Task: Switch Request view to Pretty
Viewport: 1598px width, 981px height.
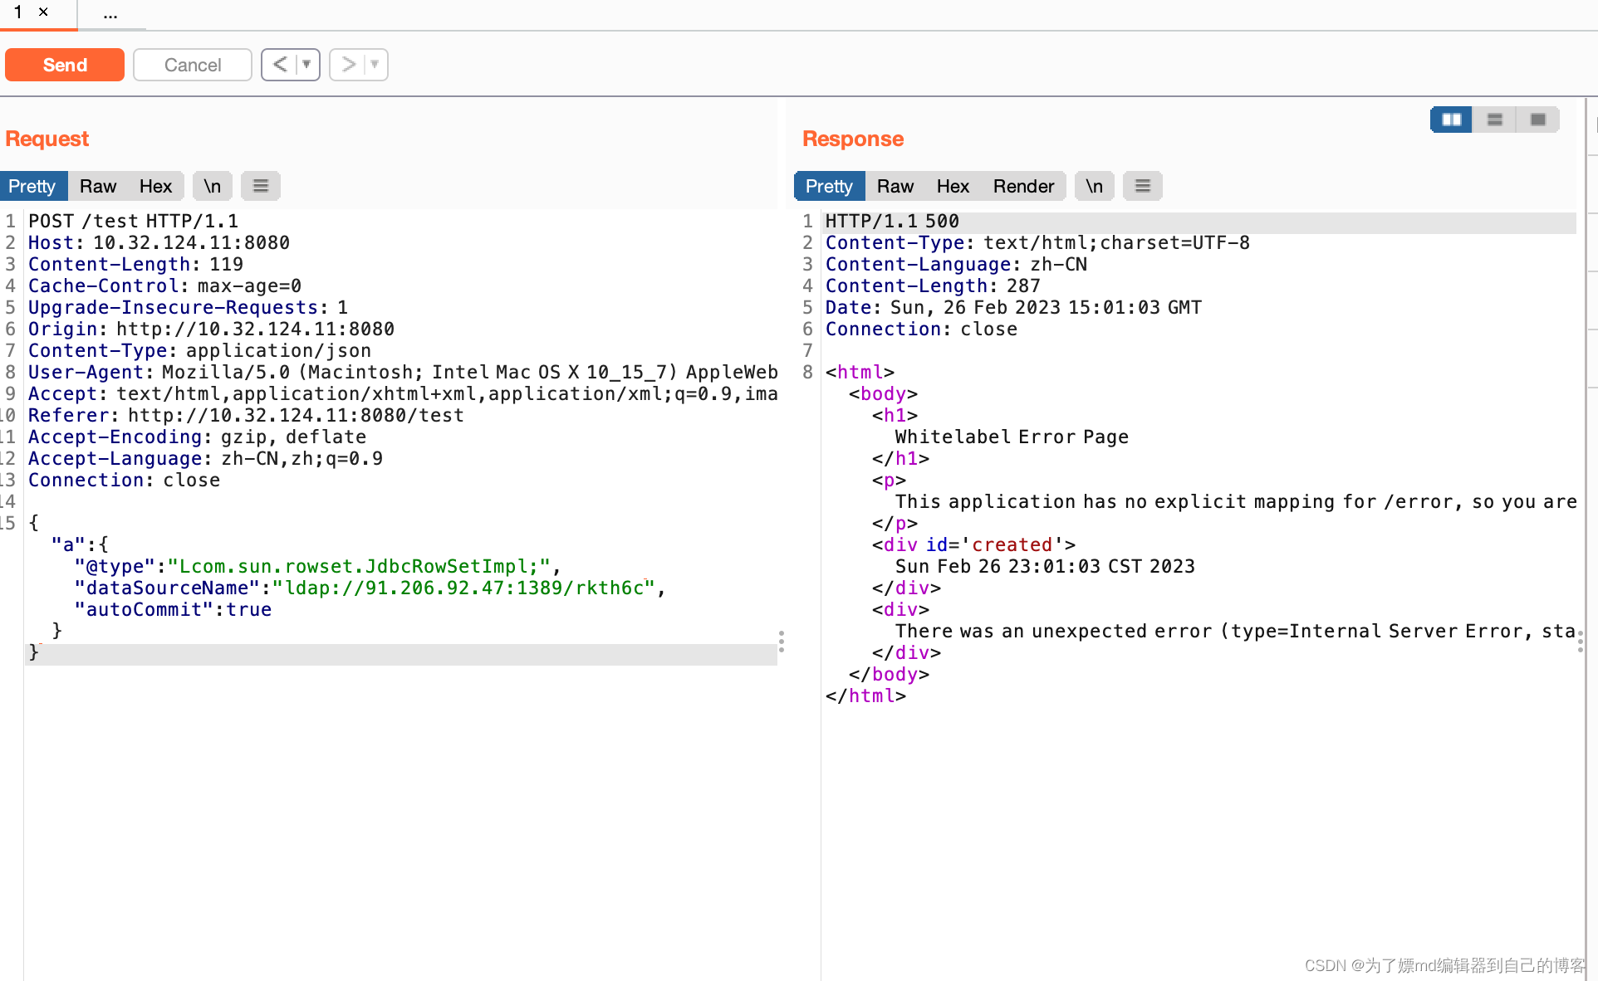Action: coord(32,186)
